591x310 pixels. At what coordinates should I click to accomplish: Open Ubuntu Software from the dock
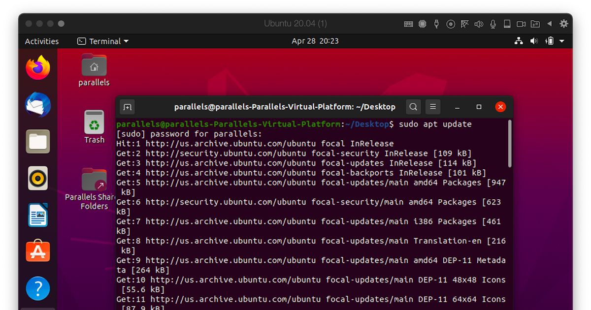[x=38, y=251]
